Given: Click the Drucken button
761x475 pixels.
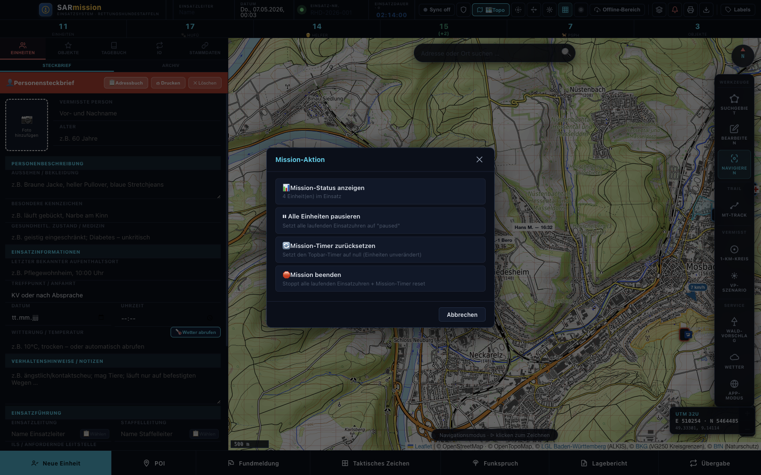Looking at the screenshot, I should (168, 83).
